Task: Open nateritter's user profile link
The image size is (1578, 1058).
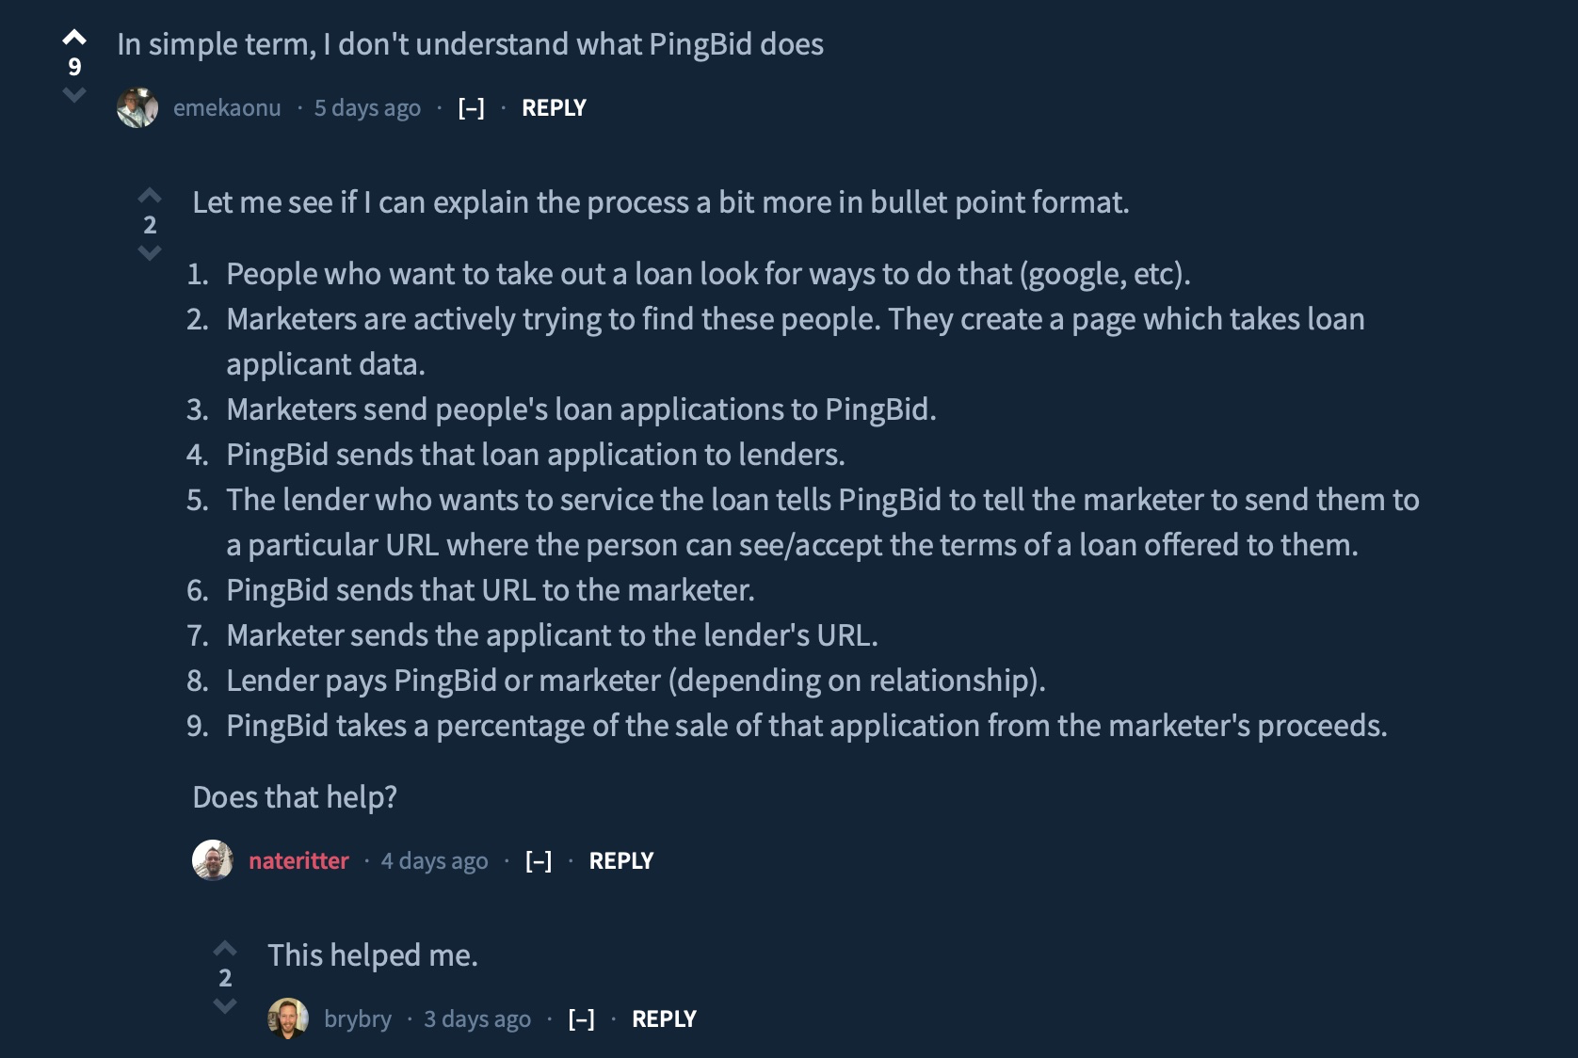Action: (x=298, y=860)
